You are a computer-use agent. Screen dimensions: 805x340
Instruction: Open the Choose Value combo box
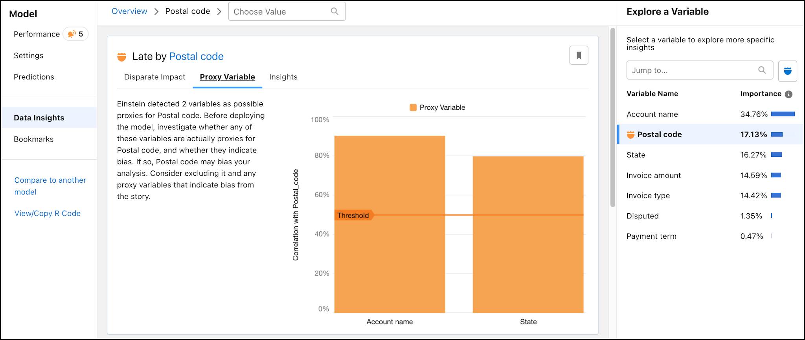[287, 11]
